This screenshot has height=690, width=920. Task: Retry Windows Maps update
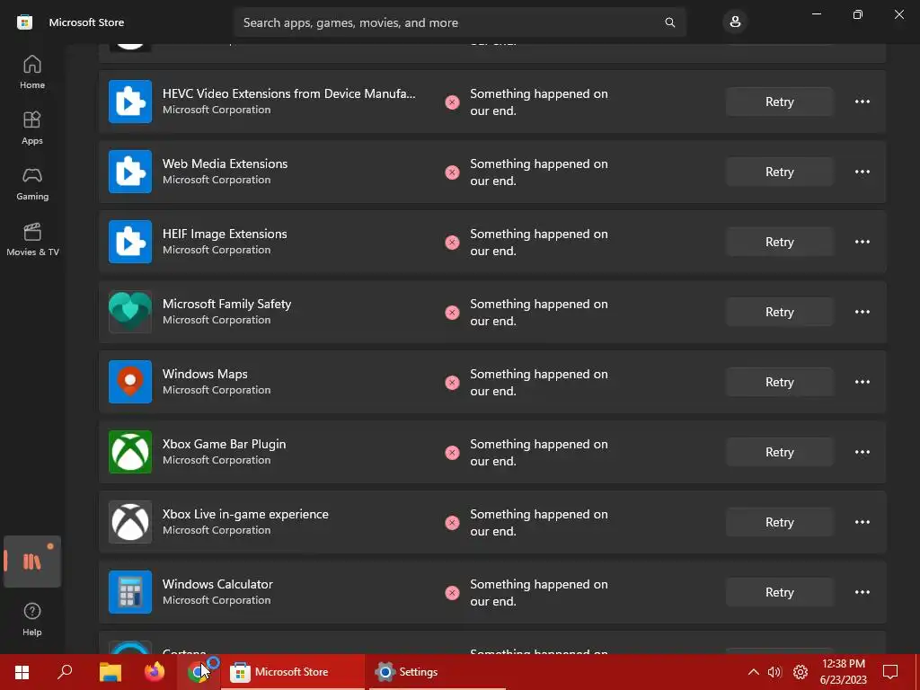pos(779,382)
